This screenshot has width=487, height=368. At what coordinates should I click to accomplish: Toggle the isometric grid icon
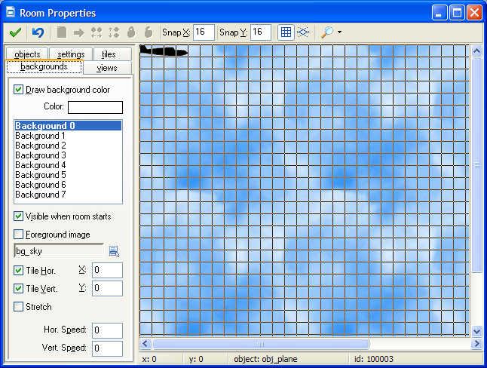tap(302, 32)
